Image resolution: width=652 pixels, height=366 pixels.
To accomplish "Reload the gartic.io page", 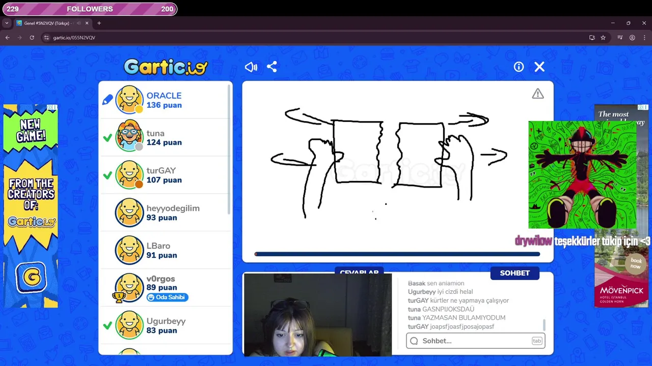I will [x=32, y=38].
